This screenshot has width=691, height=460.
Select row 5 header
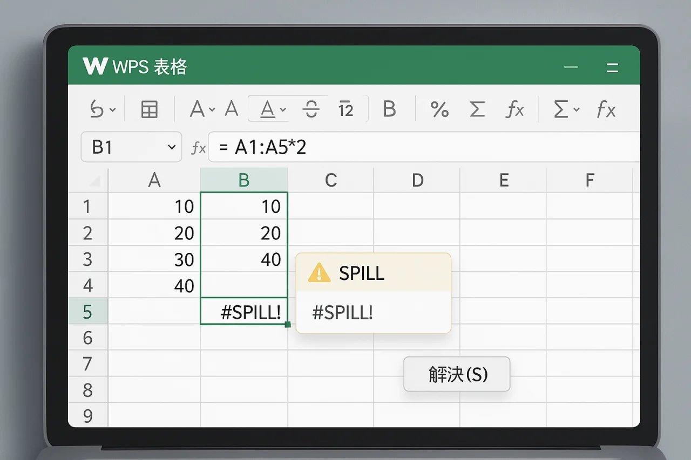pos(87,312)
